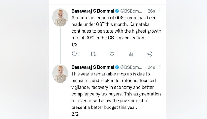
Task: Open Basavaraj S Bommai name on first tweet
Action: click(x=93, y=11)
